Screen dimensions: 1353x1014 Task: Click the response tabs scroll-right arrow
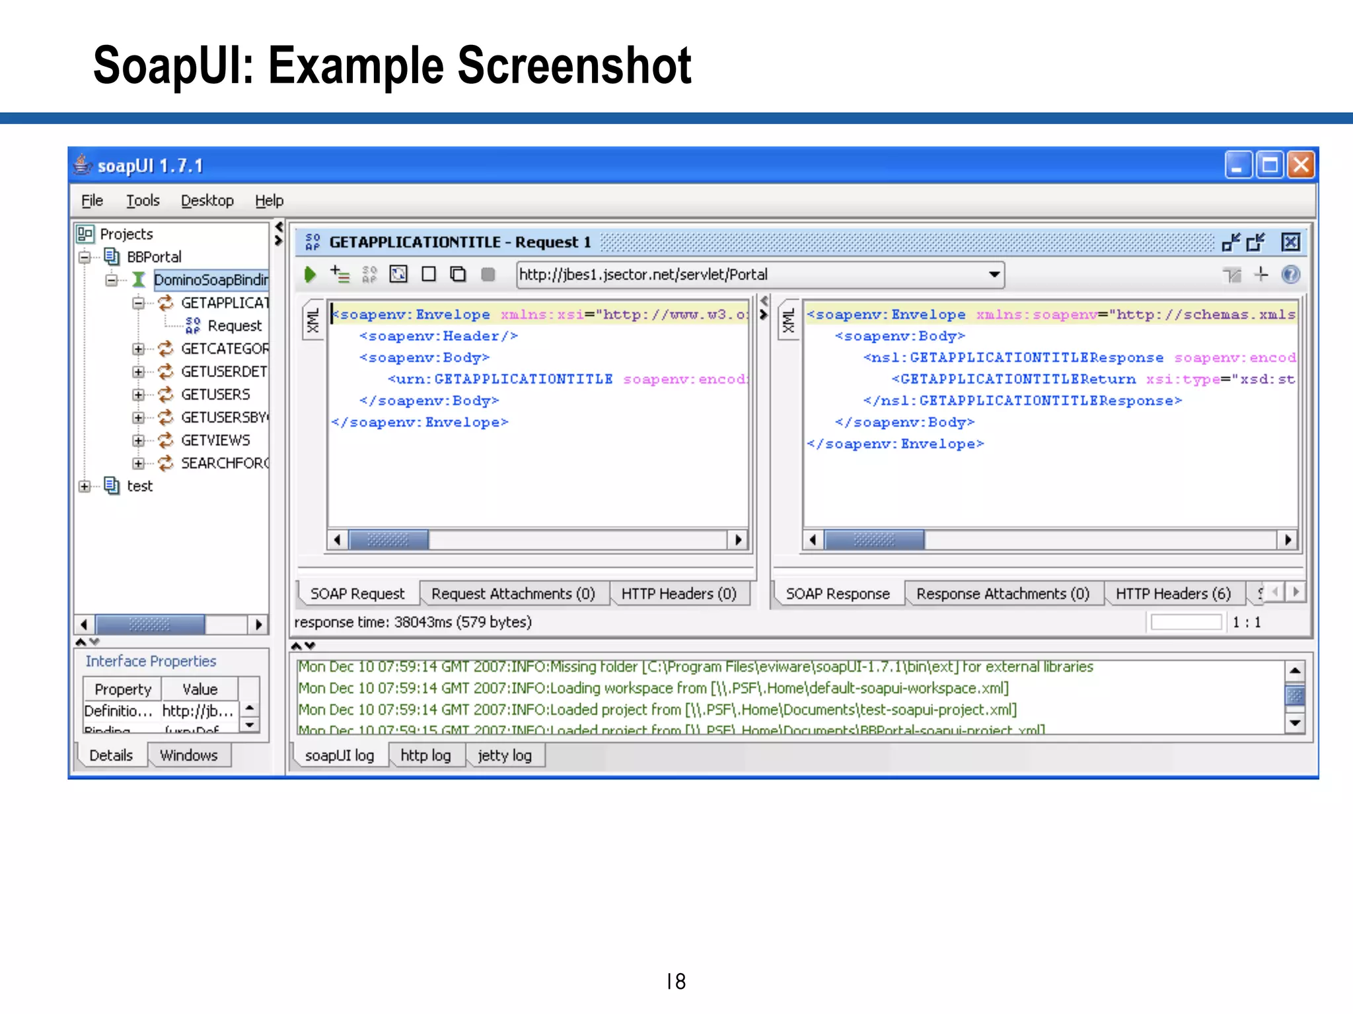[1296, 591]
